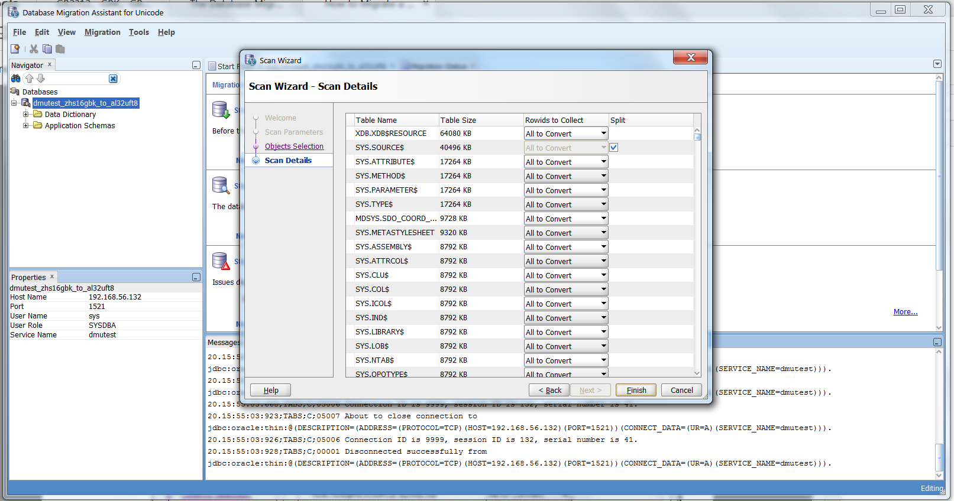Click the Start page document tab icon
The image size is (954, 501).
(212, 66)
